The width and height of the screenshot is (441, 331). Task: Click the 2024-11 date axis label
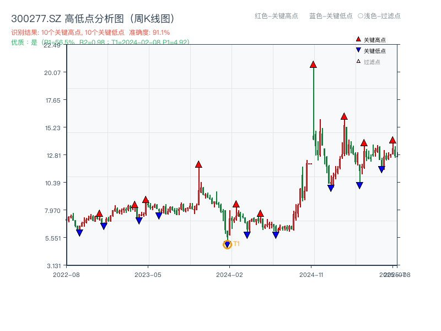(311, 275)
